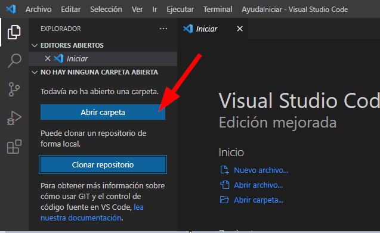Follow the lea nuestra documentación link
380x233 pixels.
pos(92,212)
